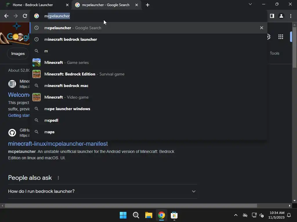Viewport: 297px width, 222px height.
Task: Click the Google settings gear icon
Action: click(269, 37)
